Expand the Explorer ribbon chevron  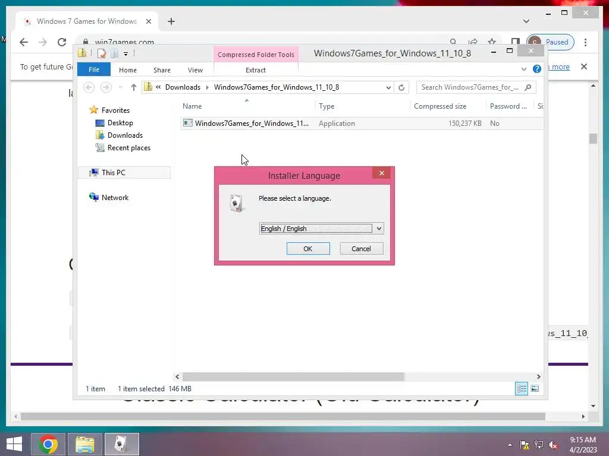523,69
